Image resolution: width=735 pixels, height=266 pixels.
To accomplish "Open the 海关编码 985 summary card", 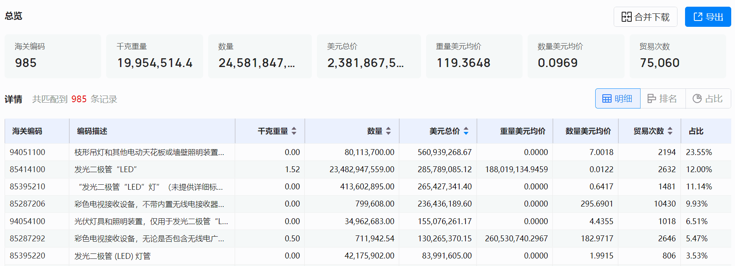I will [x=53, y=56].
